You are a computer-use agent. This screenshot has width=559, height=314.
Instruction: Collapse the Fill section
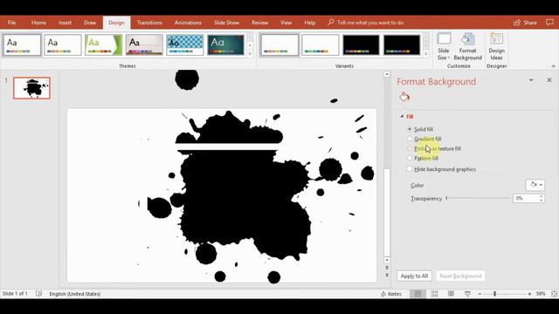pyautogui.click(x=402, y=116)
